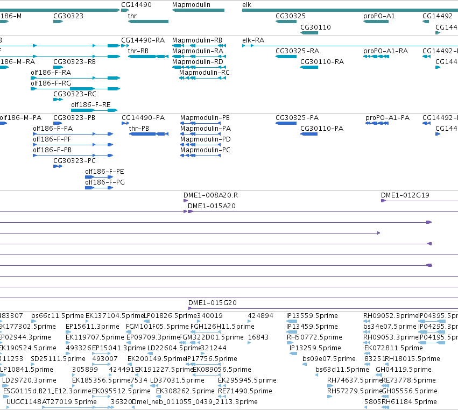
Task: Click the DME1-015A20 BAC label
Action: point(212,206)
